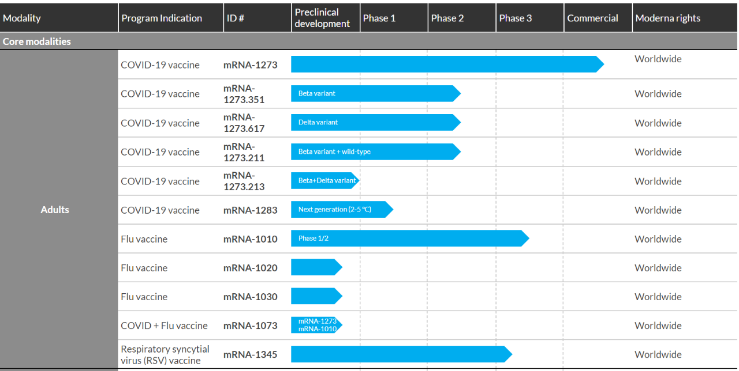Click COVID-19 vaccine in the mRNA-1273.617 row
Screen dimensions: 739x371
[x=160, y=123]
